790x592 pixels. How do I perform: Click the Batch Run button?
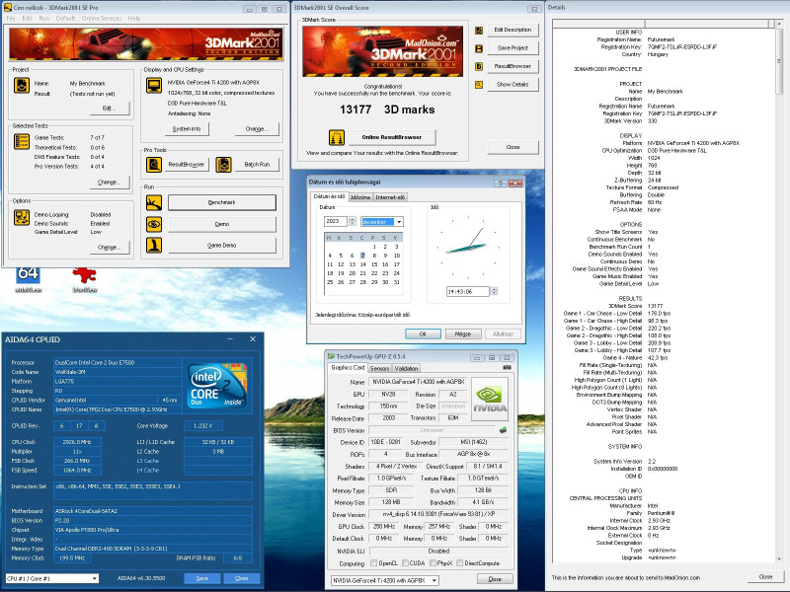(257, 165)
